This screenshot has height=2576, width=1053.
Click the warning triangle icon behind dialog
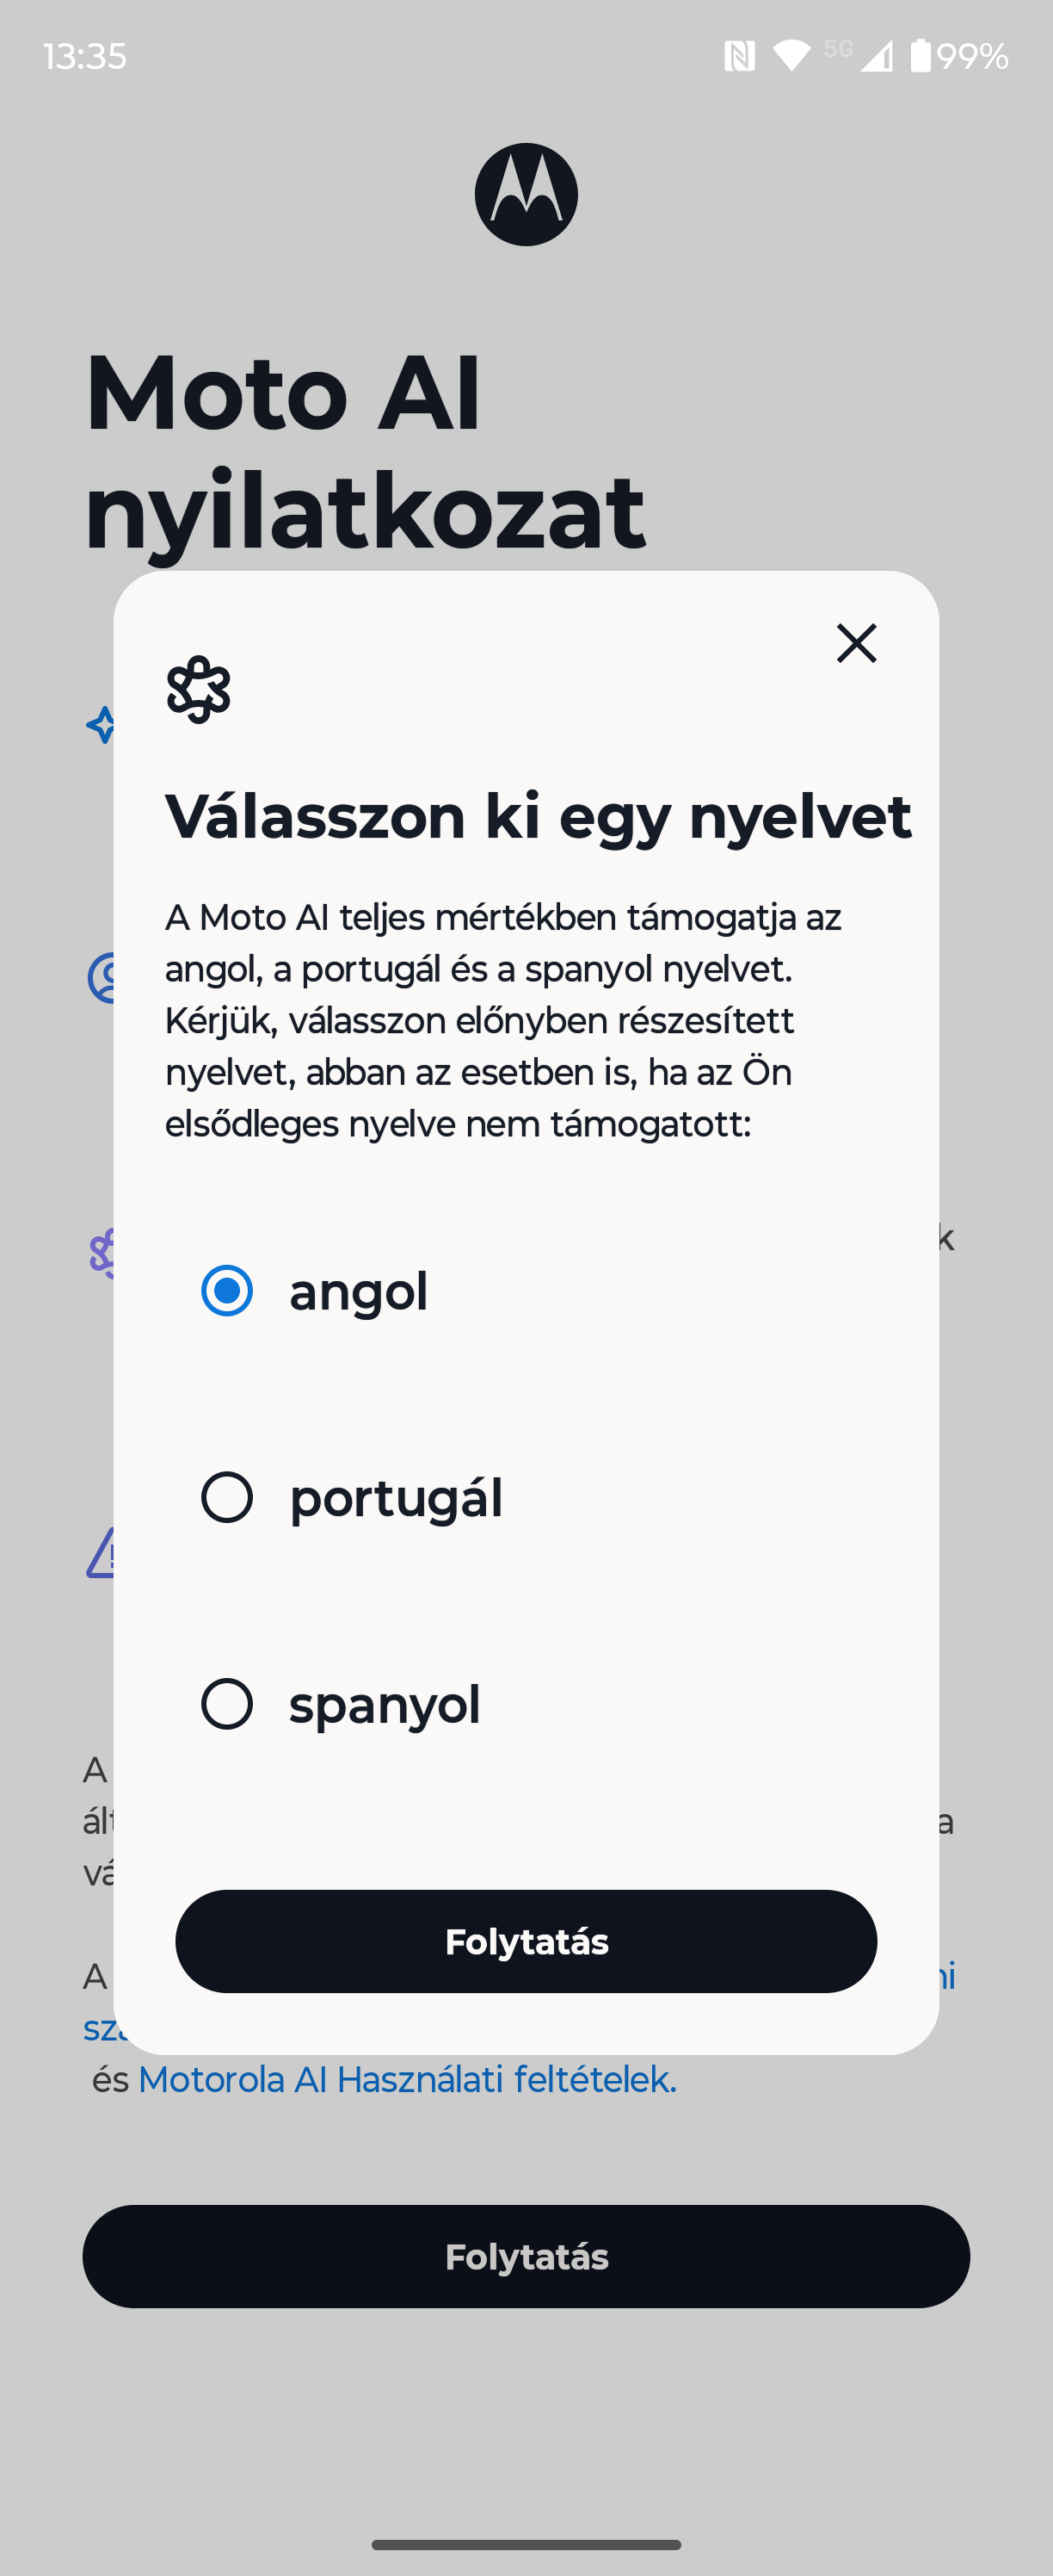tap(101, 1553)
